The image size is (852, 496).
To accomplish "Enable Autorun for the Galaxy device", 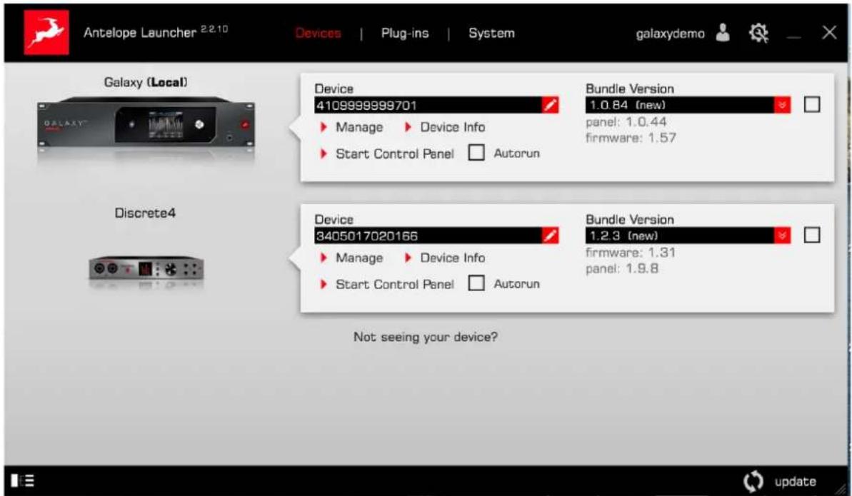I will (476, 153).
